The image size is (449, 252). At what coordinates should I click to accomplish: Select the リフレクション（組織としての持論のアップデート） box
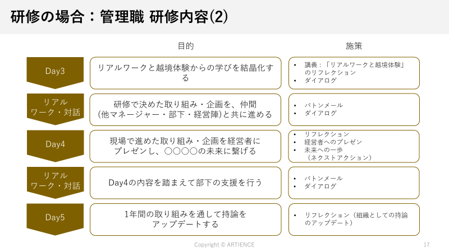(354, 219)
